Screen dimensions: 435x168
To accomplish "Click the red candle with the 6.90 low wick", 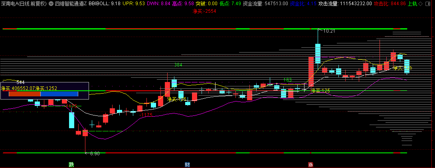I will click(x=85, y=133).
